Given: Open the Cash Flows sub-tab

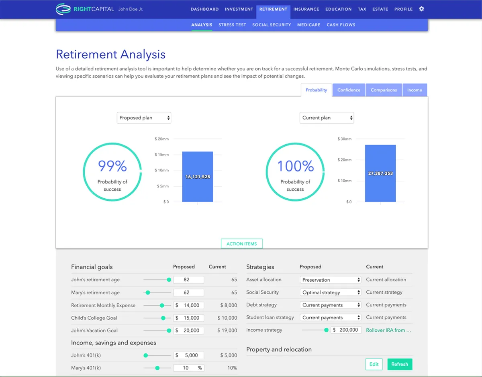Looking at the screenshot, I should click(341, 25).
